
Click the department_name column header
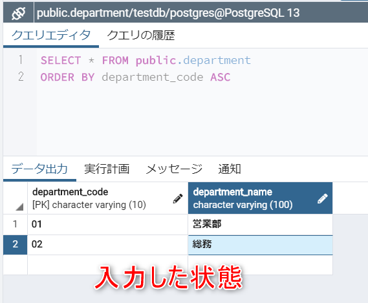[260, 198]
